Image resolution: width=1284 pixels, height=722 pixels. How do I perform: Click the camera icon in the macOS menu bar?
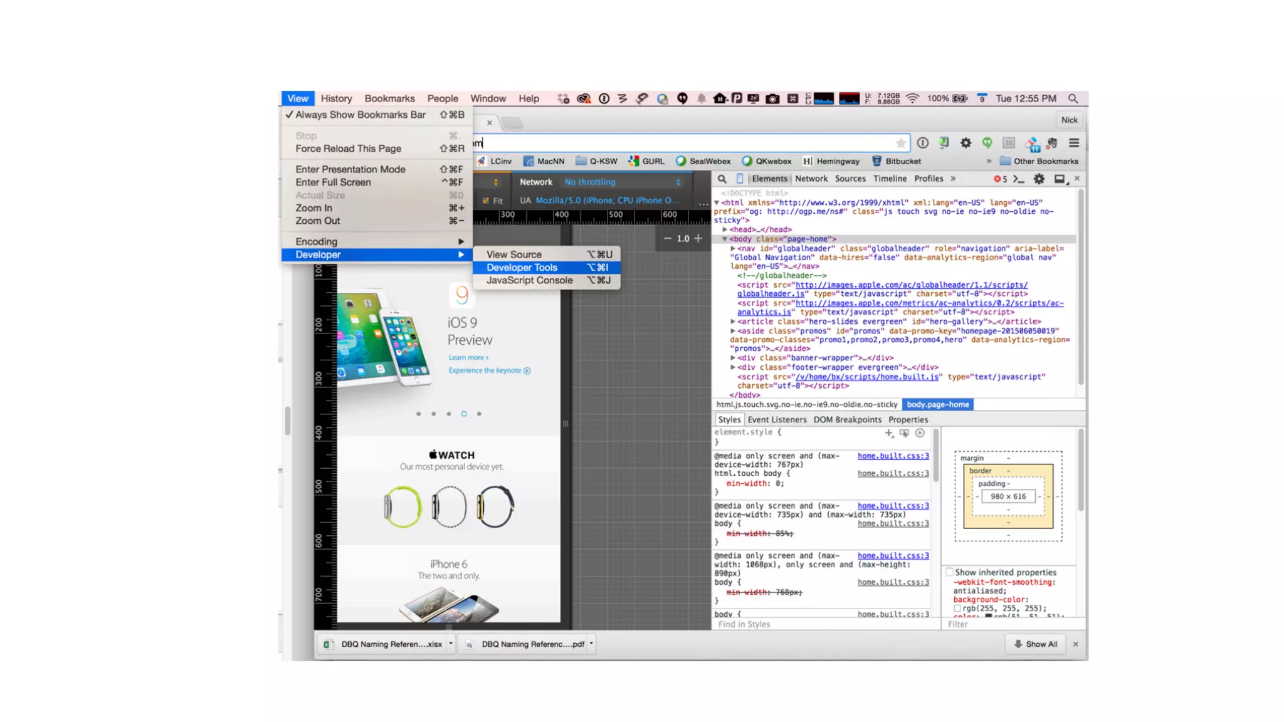[772, 98]
